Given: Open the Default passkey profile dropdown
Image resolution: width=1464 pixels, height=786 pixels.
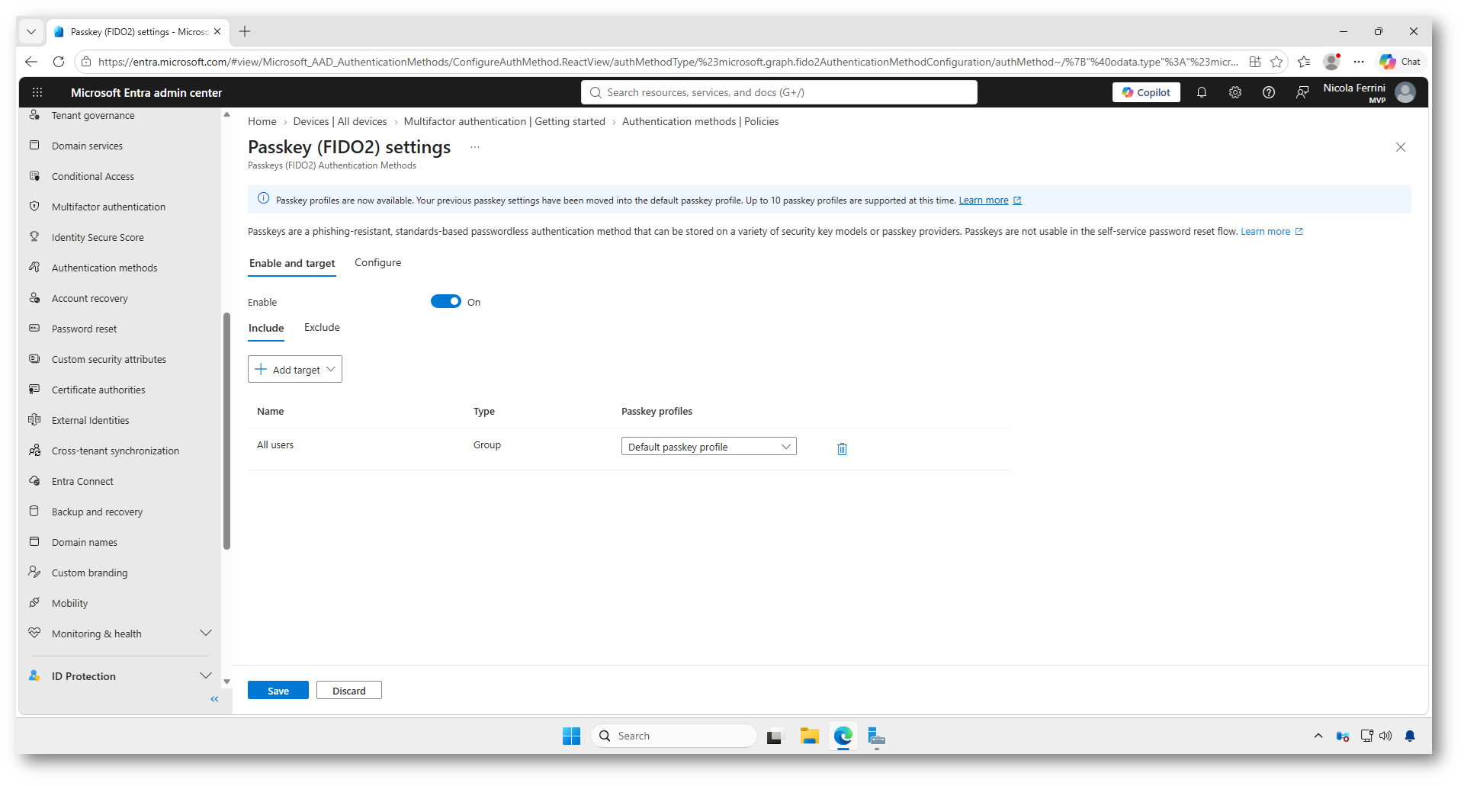Looking at the screenshot, I should click(709, 447).
